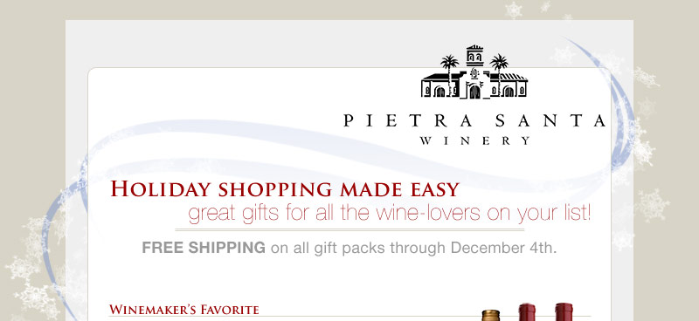
Task: Click the gold-capped wine bottle top
Action: pyautogui.click(x=490, y=315)
